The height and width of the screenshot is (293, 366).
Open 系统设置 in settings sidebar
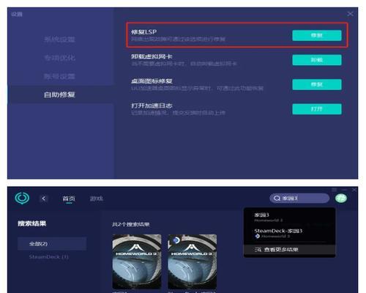tap(59, 40)
